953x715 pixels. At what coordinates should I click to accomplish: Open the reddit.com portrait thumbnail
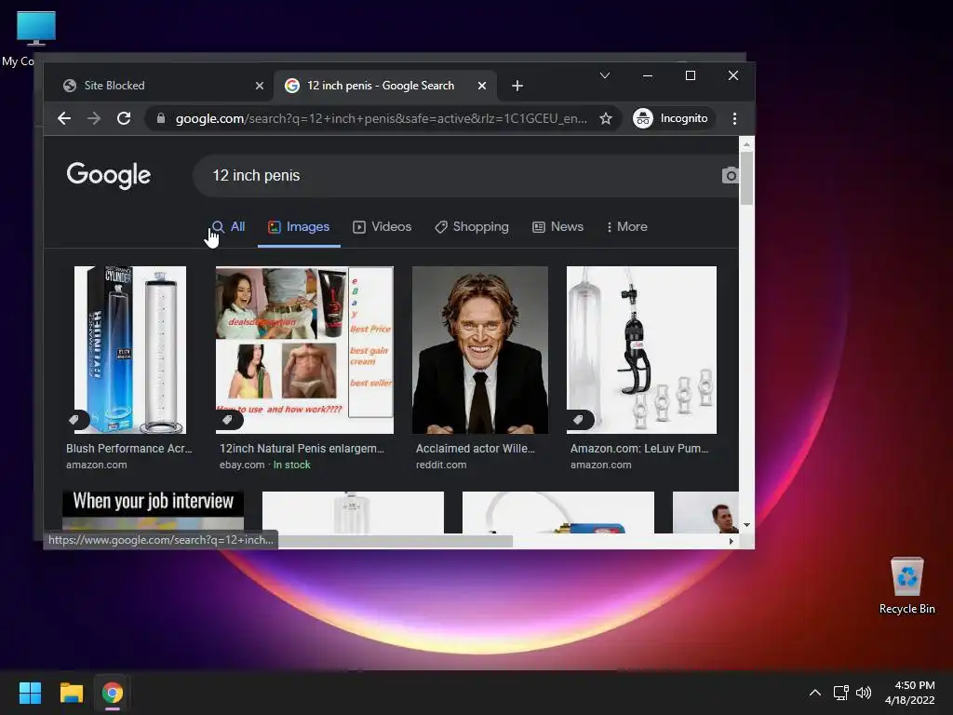480,350
